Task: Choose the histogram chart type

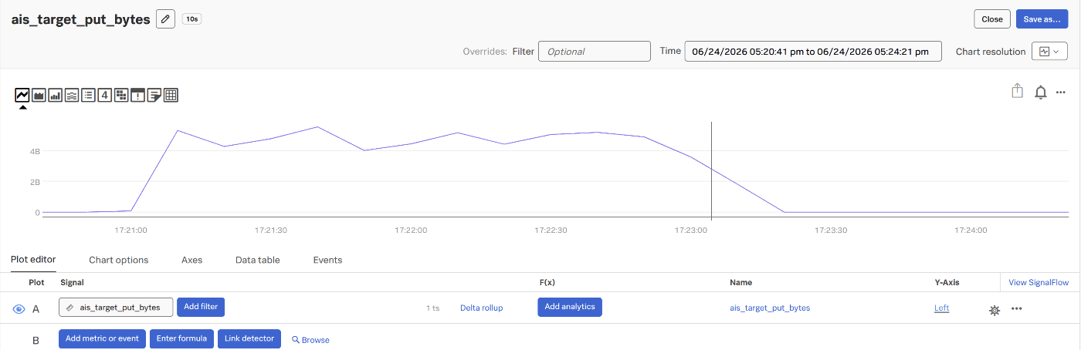Action: pos(72,95)
